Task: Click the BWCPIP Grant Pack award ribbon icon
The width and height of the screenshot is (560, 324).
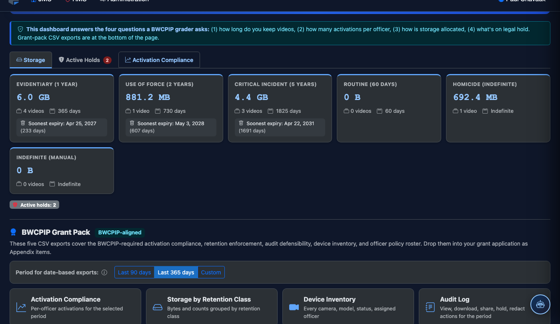Action: click(13, 232)
